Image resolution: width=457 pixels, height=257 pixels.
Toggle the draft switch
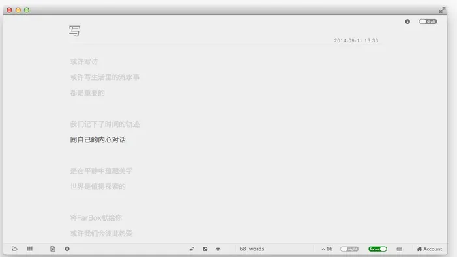pos(428,21)
